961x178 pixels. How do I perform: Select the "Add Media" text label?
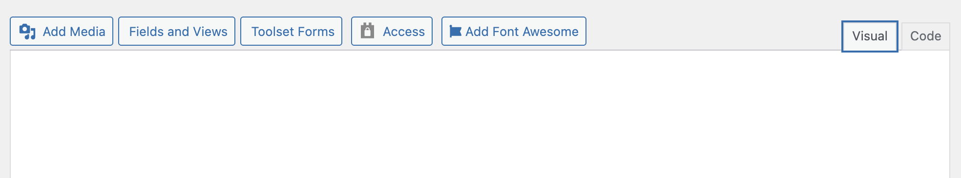tap(74, 32)
